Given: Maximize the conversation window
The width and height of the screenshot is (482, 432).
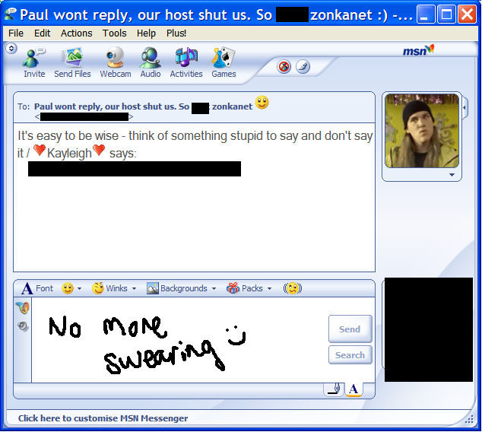Looking at the screenshot, I should (446, 14).
